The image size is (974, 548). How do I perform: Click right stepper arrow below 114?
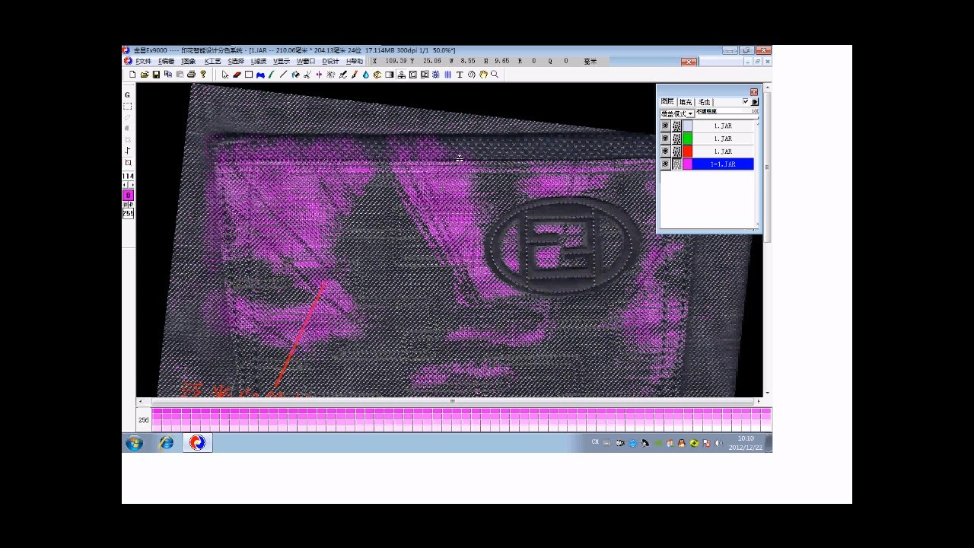pyautogui.click(x=132, y=185)
